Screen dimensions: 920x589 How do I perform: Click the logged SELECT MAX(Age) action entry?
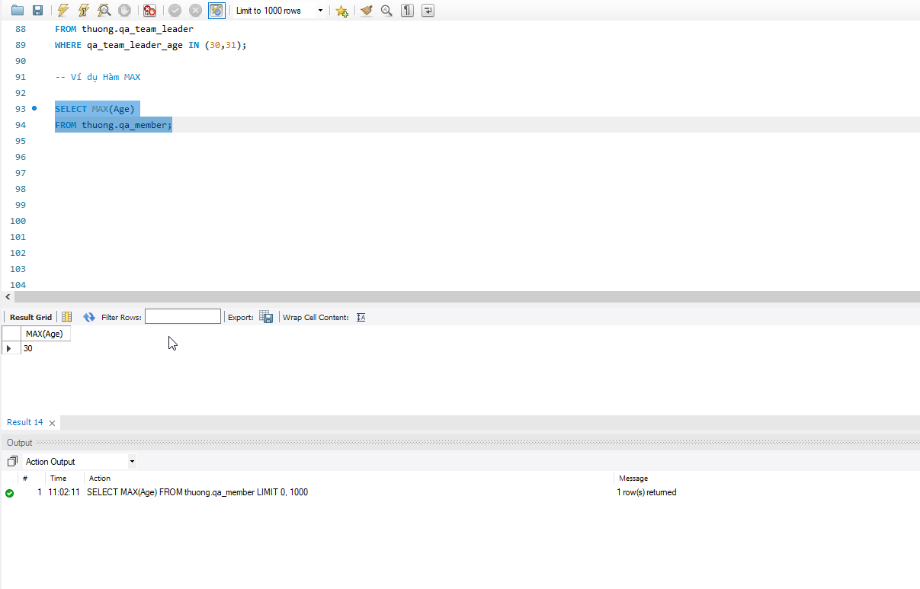coord(197,492)
